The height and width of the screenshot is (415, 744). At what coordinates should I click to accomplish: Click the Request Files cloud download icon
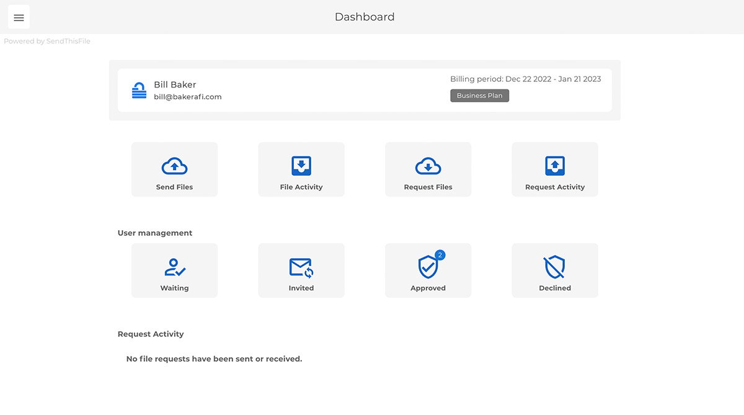click(x=428, y=166)
